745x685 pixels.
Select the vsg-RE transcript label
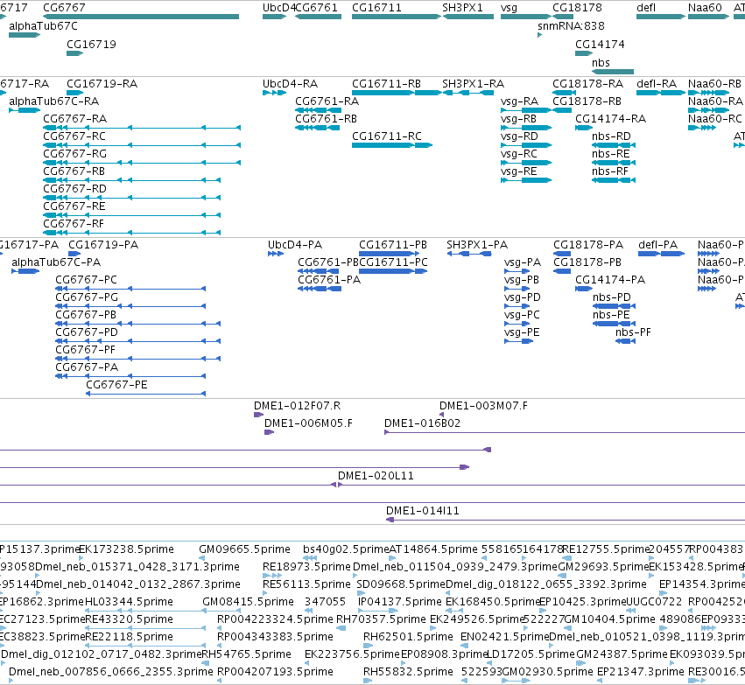(x=519, y=171)
